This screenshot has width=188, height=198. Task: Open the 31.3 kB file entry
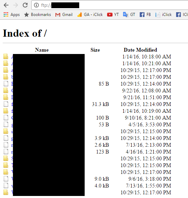12,104
